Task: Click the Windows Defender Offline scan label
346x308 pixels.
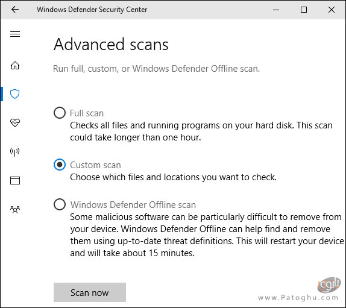Action: point(133,205)
